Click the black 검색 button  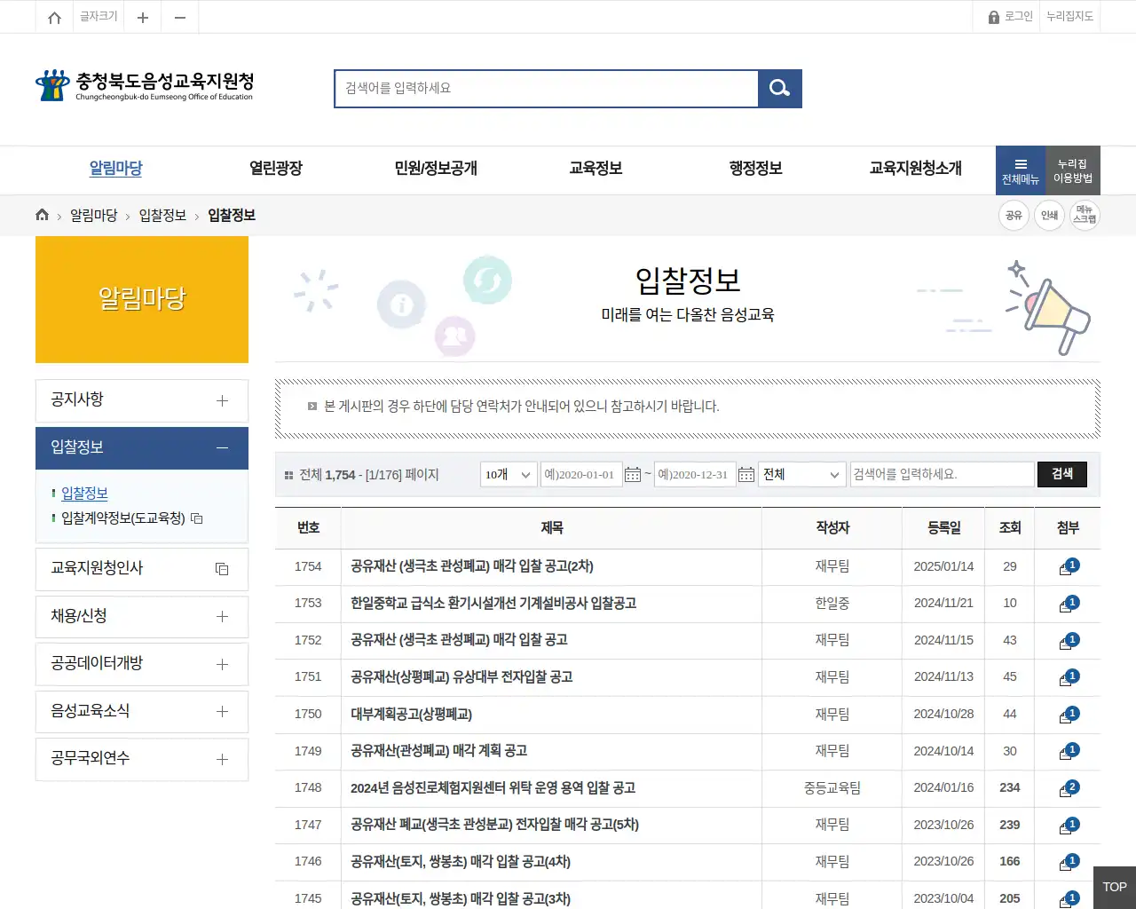tap(1062, 475)
